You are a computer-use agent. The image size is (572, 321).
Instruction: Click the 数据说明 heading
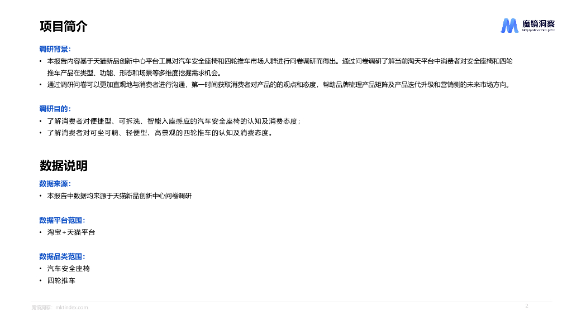[x=64, y=166]
